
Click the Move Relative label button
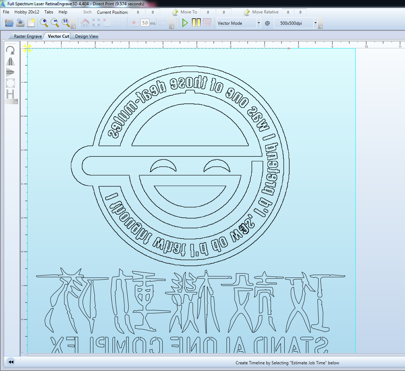click(x=265, y=12)
